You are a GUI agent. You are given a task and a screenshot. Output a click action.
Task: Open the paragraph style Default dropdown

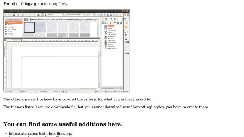pos(64,15)
